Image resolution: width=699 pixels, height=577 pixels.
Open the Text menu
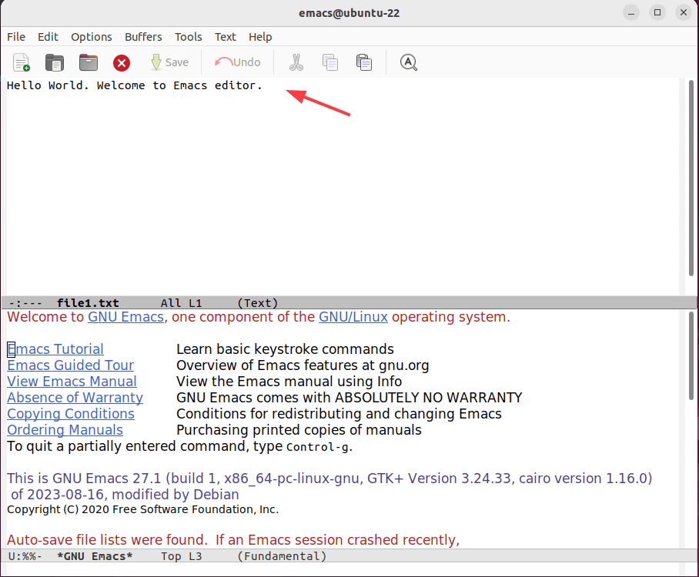point(225,36)
